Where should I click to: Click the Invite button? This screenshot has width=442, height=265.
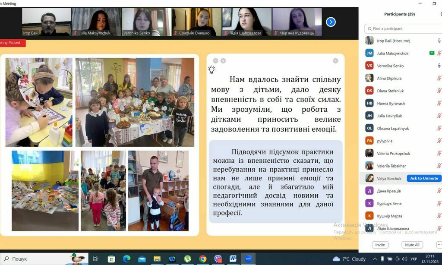coord(380,245)
